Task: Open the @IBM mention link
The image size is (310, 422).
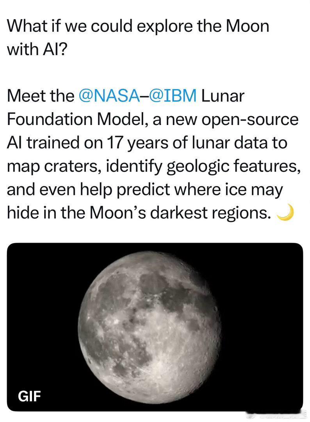Action: click(172, 96)
